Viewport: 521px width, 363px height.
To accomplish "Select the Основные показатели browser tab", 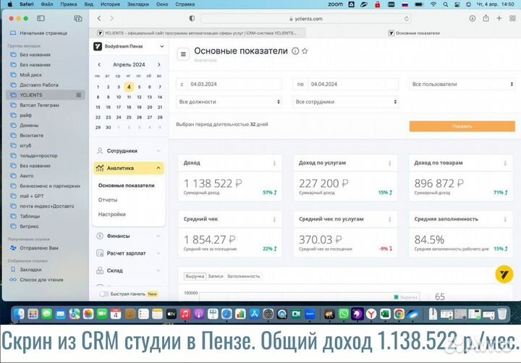I will (x=413, y=33).
